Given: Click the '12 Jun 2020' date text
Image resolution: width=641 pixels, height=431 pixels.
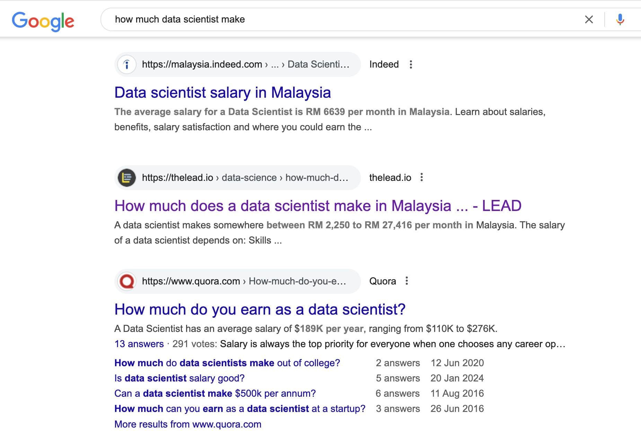Looking at the screenshot, I should click(457, 363).
